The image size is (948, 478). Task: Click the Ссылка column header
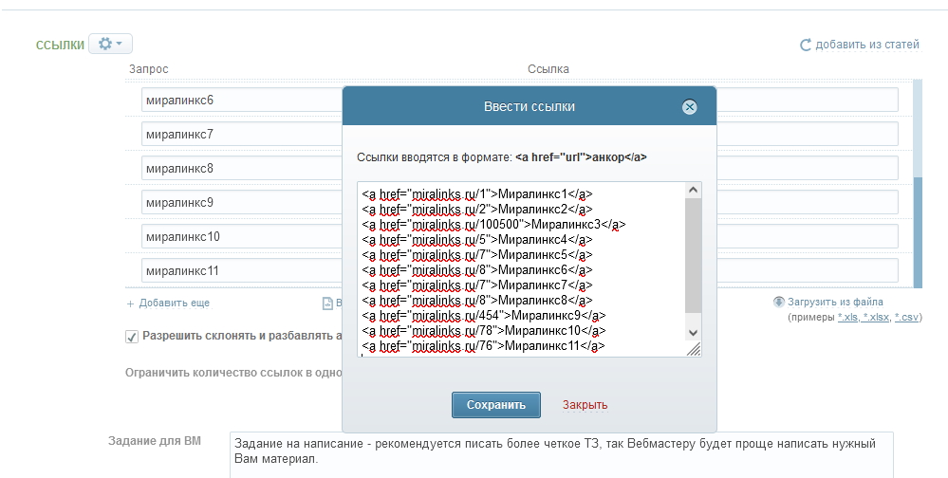pyautogui.click(x=548, y=69)
